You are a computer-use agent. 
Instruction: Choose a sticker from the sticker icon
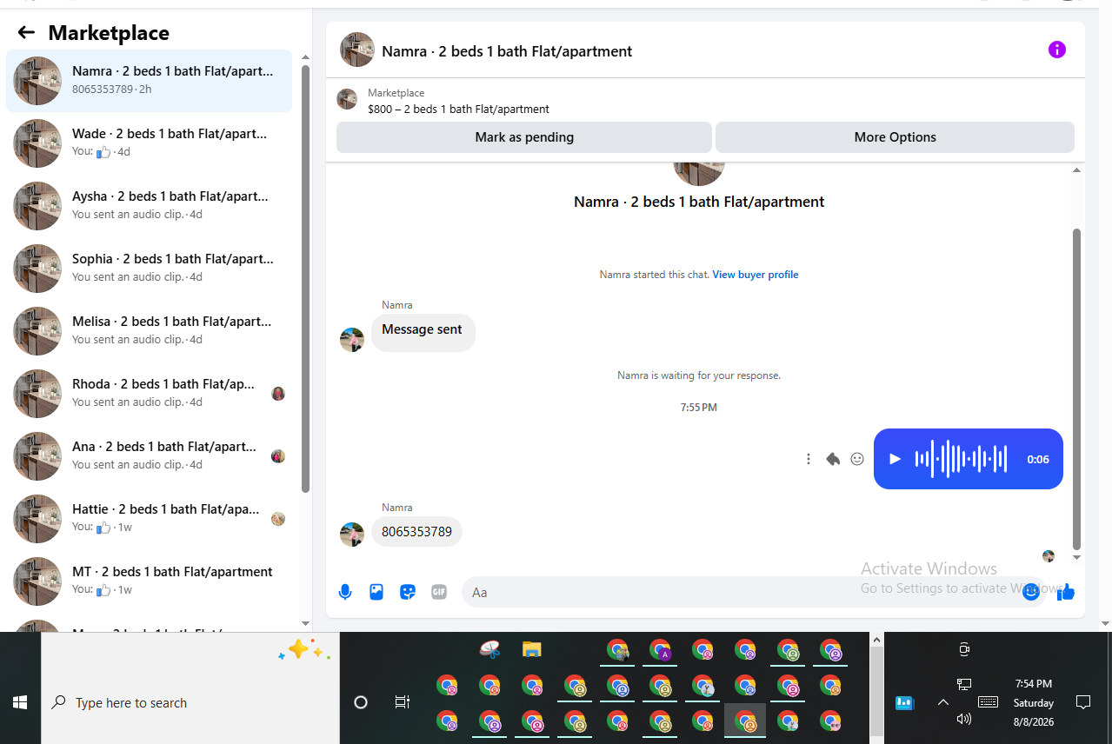click(408, 592)
